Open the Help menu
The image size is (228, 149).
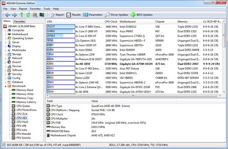(56, 9)
